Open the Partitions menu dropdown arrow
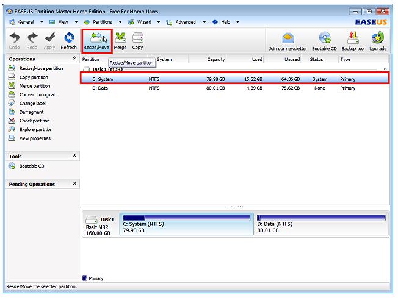 [x=120, y=22]
